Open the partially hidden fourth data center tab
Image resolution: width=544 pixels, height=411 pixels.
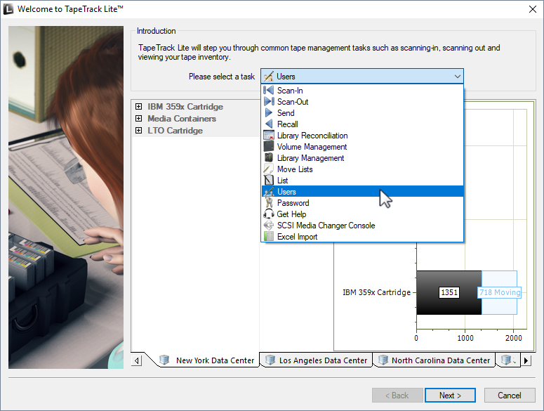pos(507,360)
